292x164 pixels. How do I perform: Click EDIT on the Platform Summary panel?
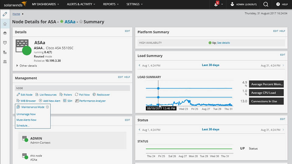(x=276, y=31)
